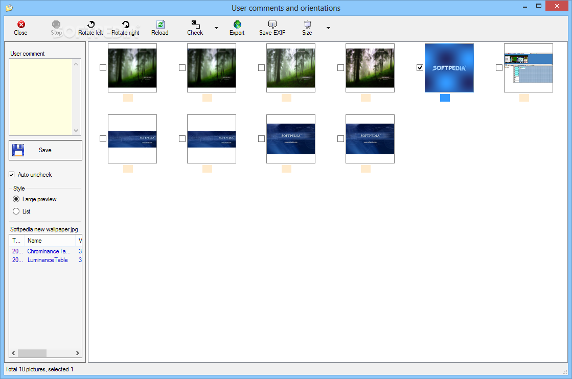572x379 pixels.
Task: Click the Stop toolbar icon
Action: pos(56,28)
